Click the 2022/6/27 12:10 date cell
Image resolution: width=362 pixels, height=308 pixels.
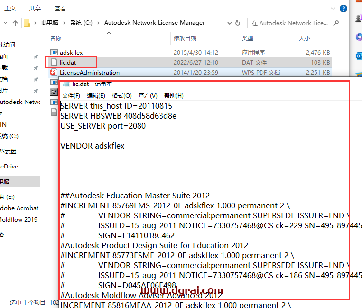click(196, 62)
